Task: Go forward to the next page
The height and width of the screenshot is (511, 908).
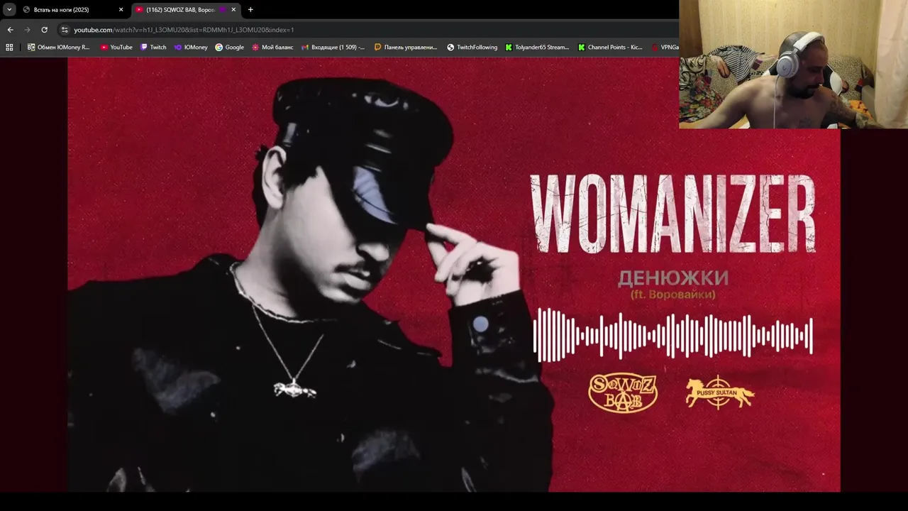Action: click(x=27, y=30)
